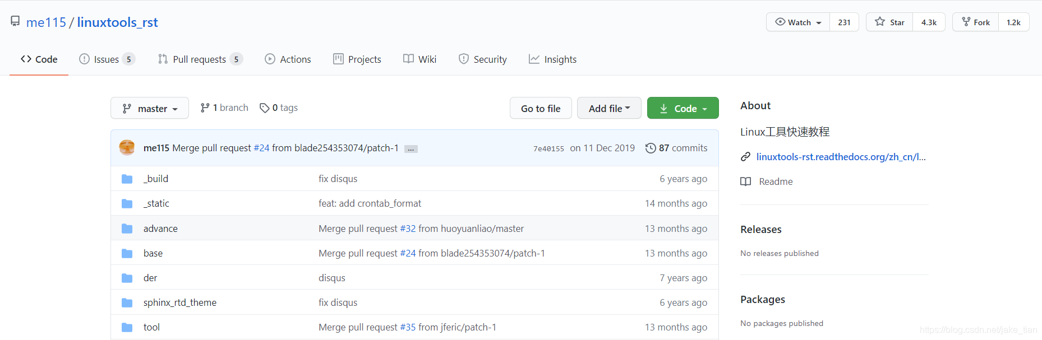Viewport: 1042px width, 340px height.
Task: Click '7 years ago' timestamp for der
Action: pos(683,278)
